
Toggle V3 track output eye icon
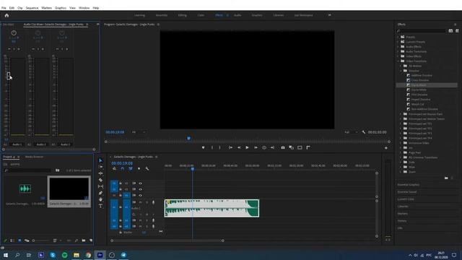pos(140,183)
